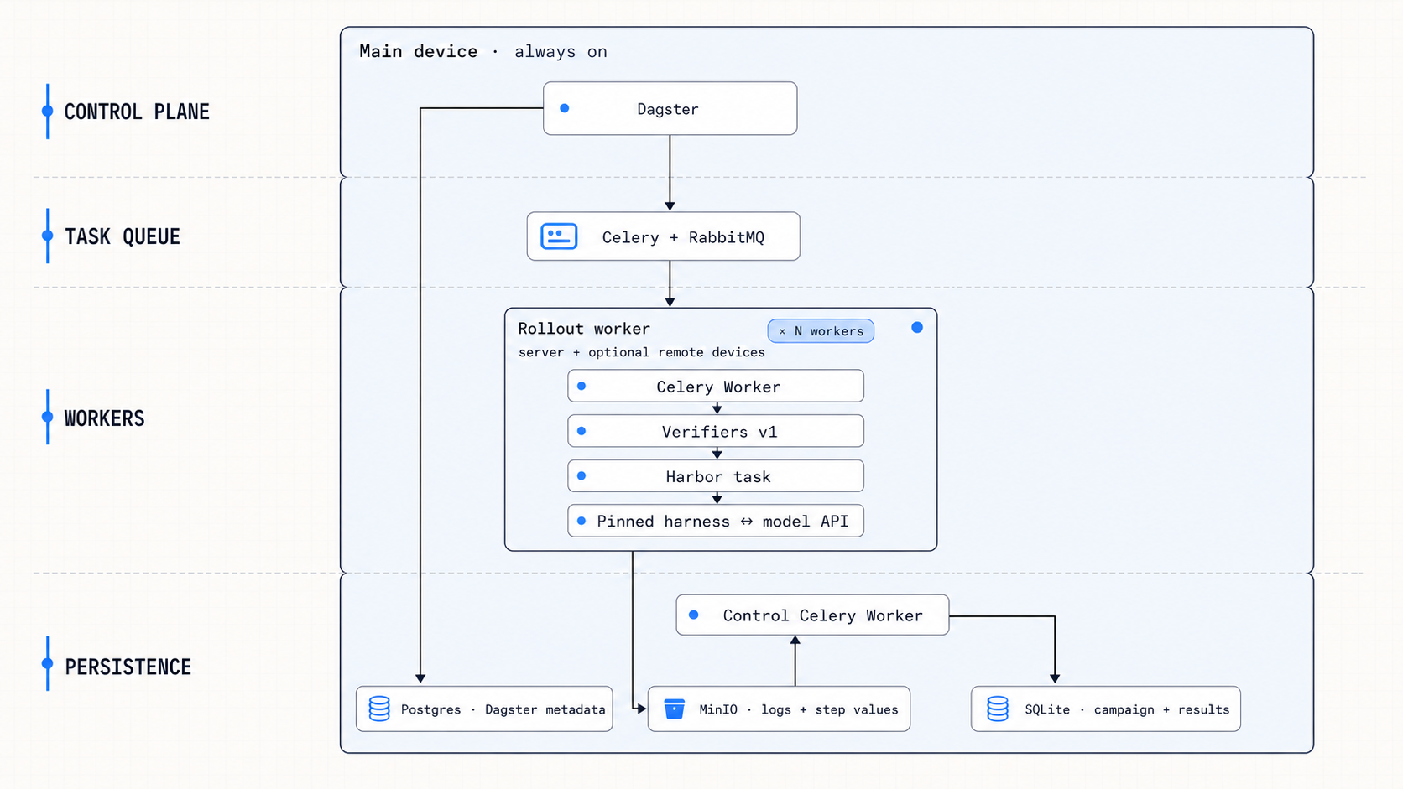Click the PERSISTENCE lane label

128,667
